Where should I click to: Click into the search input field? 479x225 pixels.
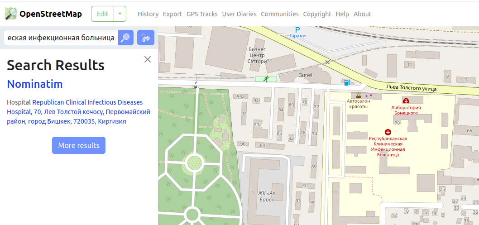point(61,38)
